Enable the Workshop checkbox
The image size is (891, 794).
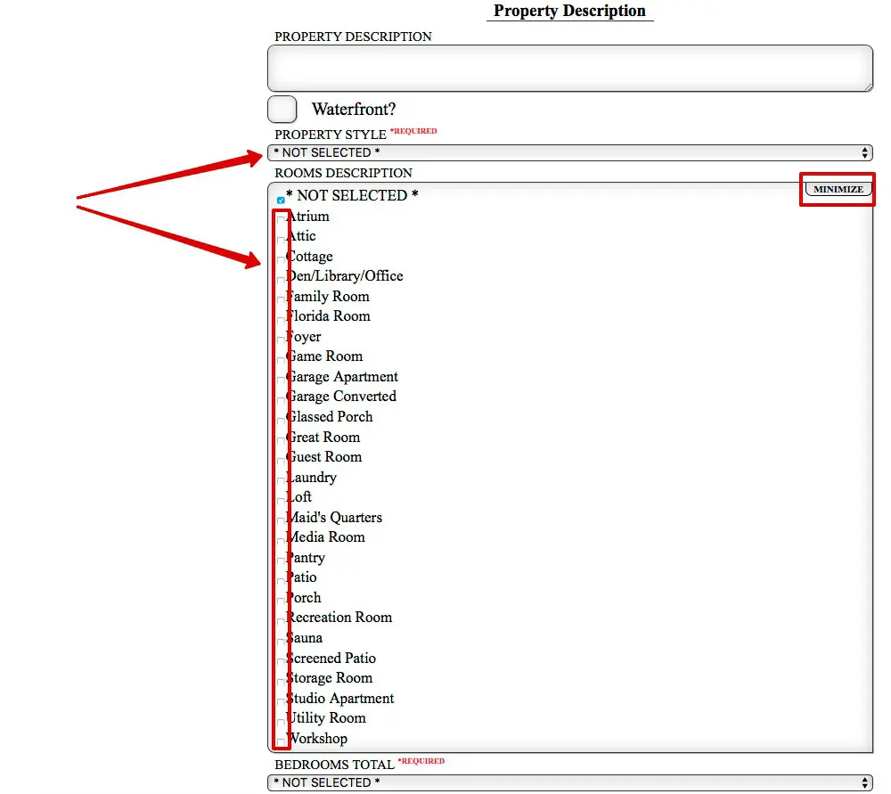point(281,741)
